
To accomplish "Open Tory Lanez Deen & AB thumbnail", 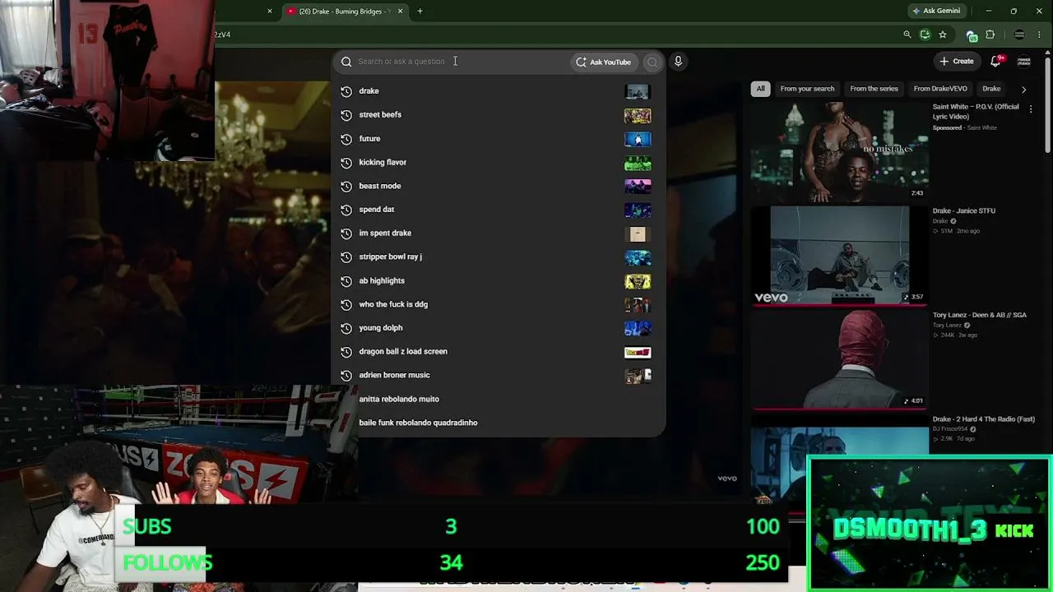I will (839, 359).
